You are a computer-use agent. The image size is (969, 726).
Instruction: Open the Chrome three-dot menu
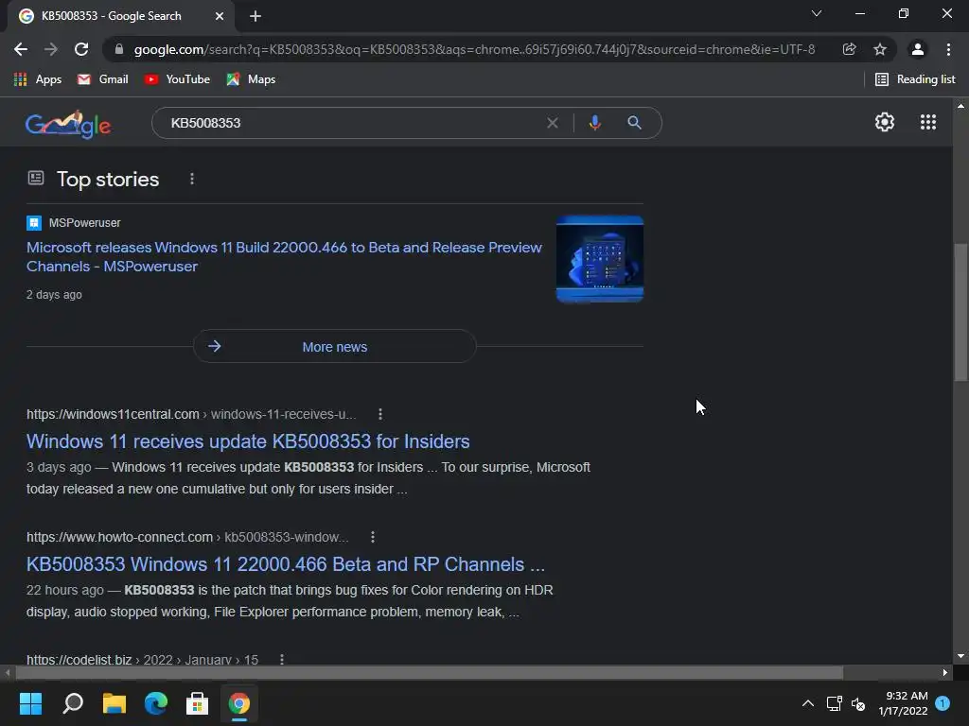[948, 49]
